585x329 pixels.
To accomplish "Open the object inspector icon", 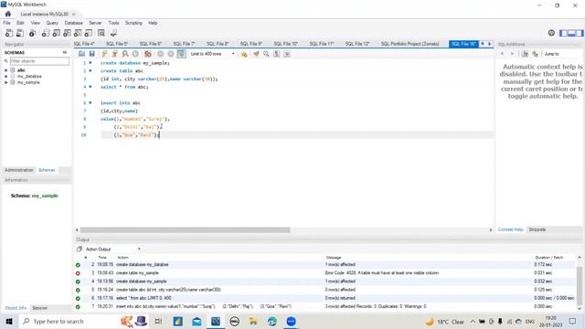I will pyautogui.click(x=33, y=33).
